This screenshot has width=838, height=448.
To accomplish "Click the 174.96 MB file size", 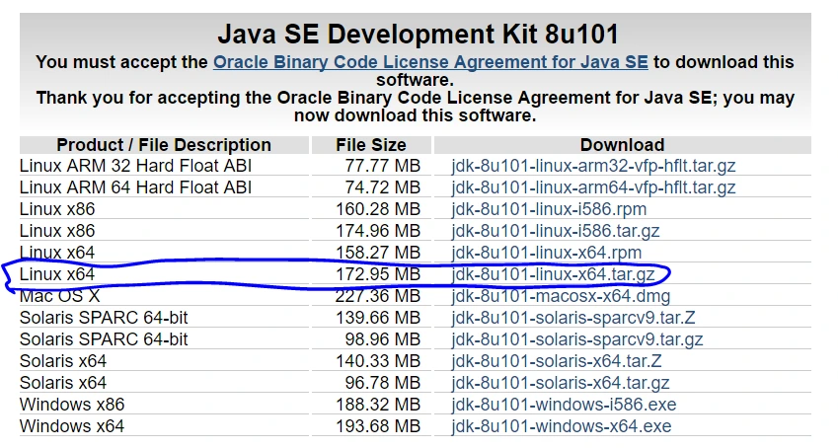I will pyautogui.click(x=378, y=231).
